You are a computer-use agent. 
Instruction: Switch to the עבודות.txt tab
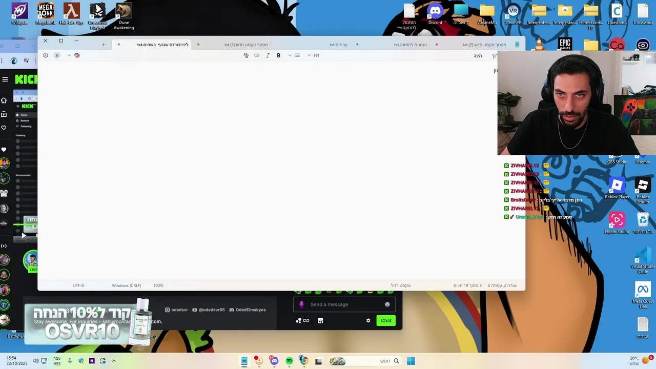338,45
